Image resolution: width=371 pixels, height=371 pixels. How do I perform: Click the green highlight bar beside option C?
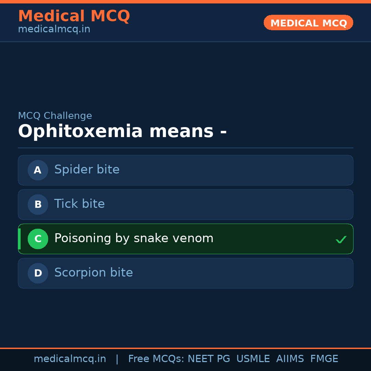[19, 239]
